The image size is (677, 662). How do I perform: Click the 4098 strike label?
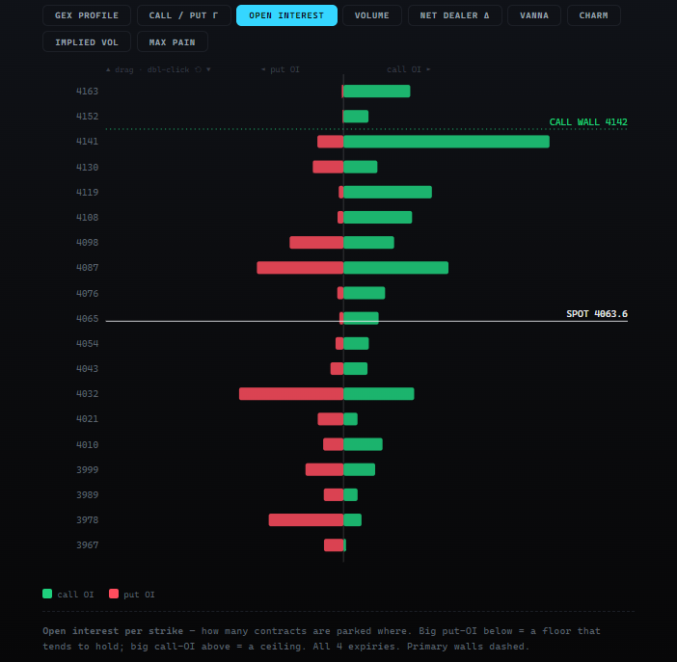tap(87, 243)
